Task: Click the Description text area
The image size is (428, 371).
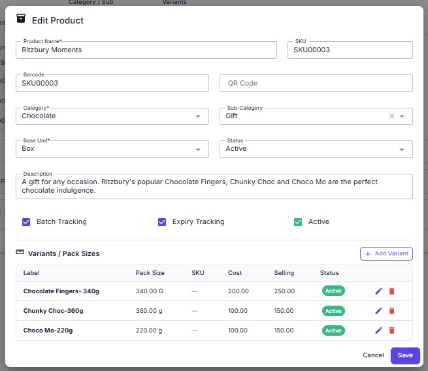Action: click(x=214, y=186)
